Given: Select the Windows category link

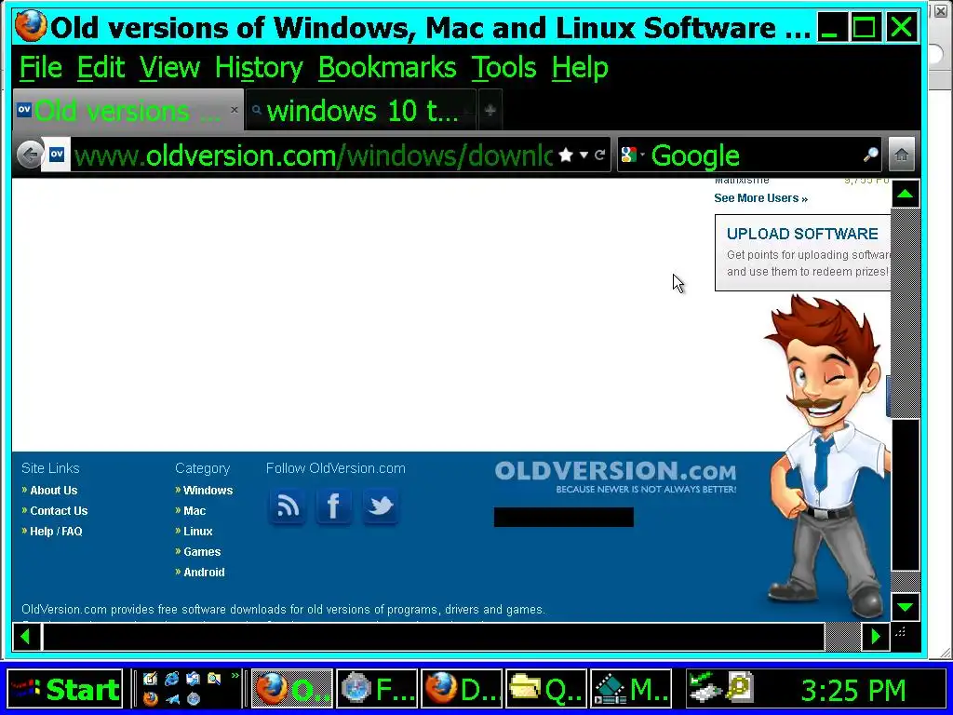Looking at the screenshot, I should [x=208, y=490].
